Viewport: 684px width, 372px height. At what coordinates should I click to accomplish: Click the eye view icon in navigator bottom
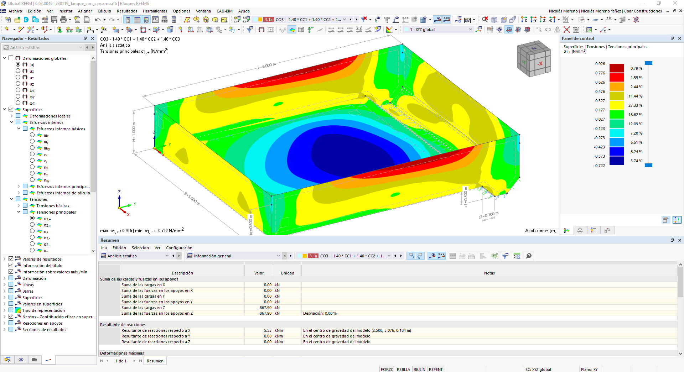[x=21, y=360]
